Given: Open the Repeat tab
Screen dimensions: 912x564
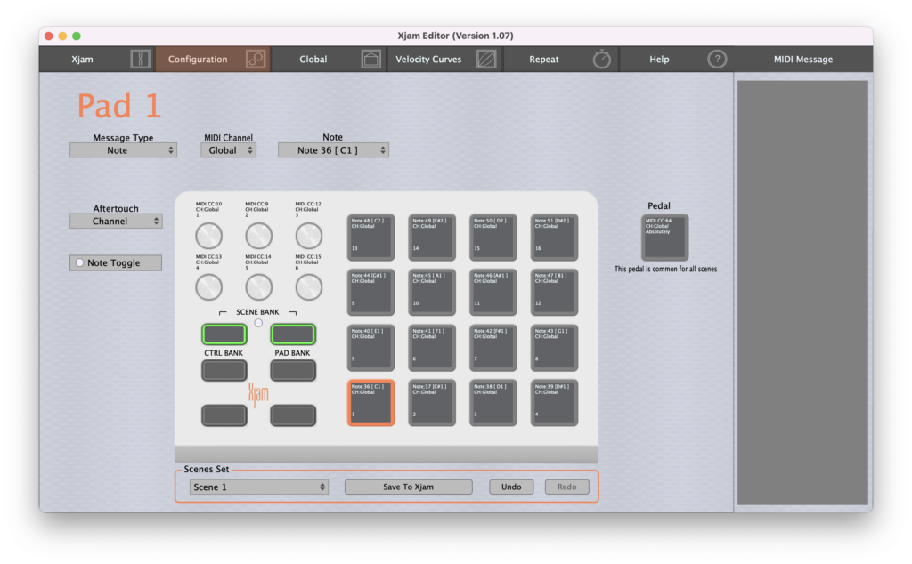Looking at the screenshot, I should click(544, 60).
